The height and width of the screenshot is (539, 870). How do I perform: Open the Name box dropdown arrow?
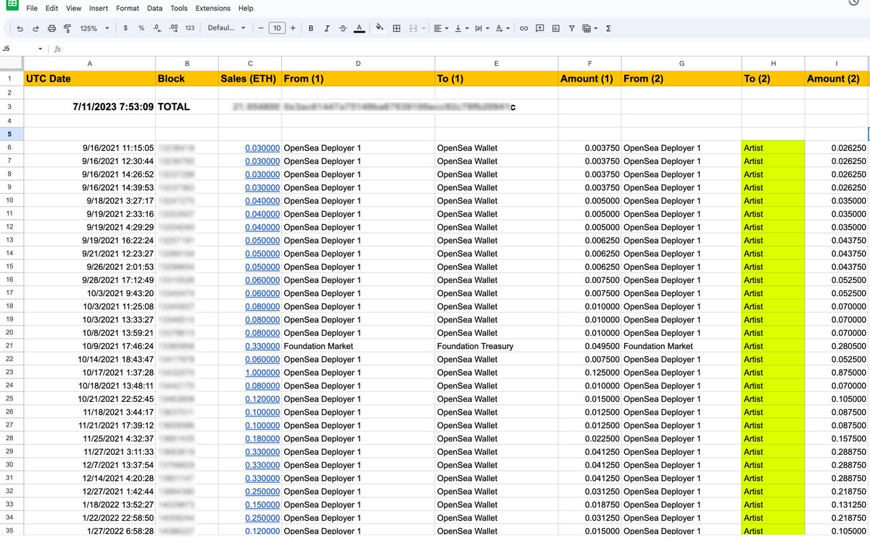41,49
